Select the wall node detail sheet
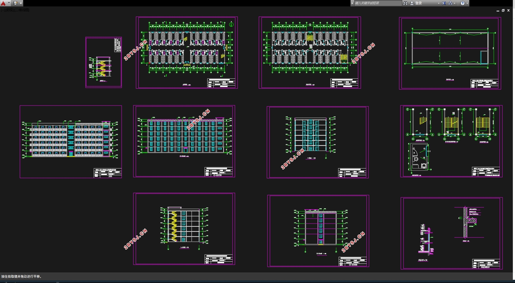515x283 pixels. (452, 233)
